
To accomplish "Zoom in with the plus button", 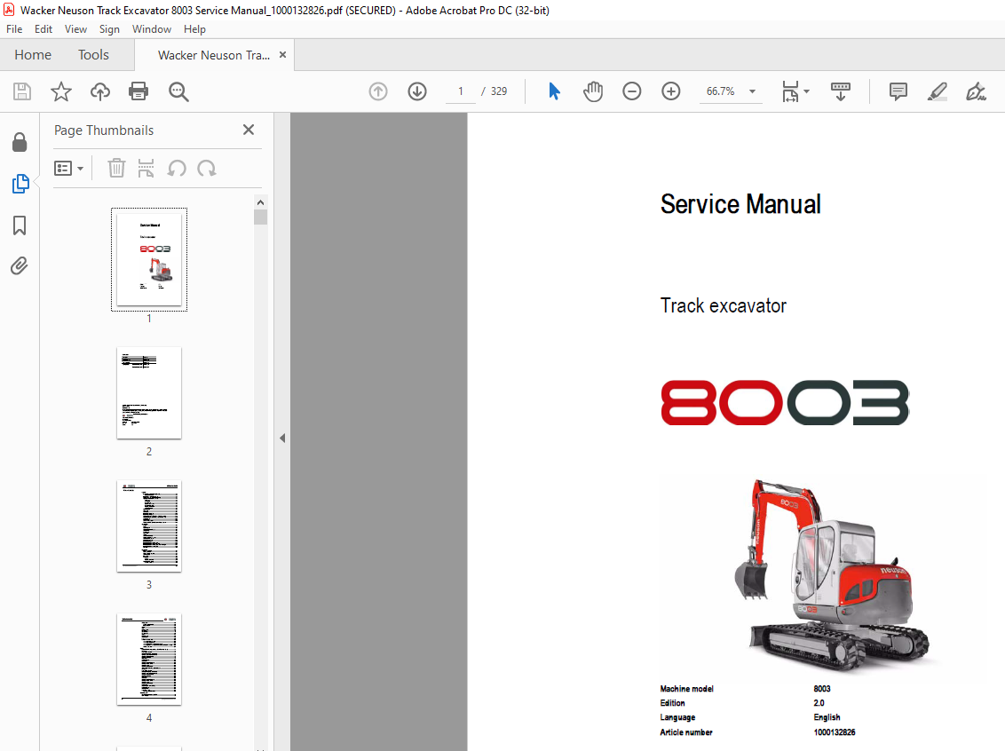I will point(671,91).
